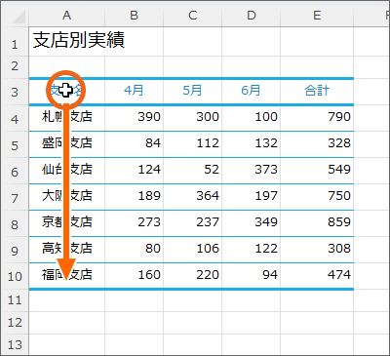Click cell with value 373
The width and height of the screenshot is (390, 356).
(x=252, y=171)
